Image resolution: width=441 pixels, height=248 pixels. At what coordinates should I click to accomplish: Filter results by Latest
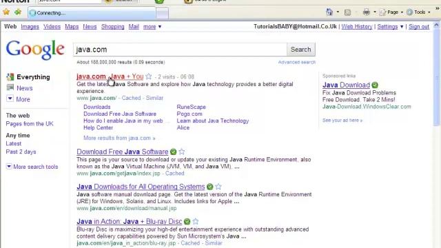click(x=14, y=144)
